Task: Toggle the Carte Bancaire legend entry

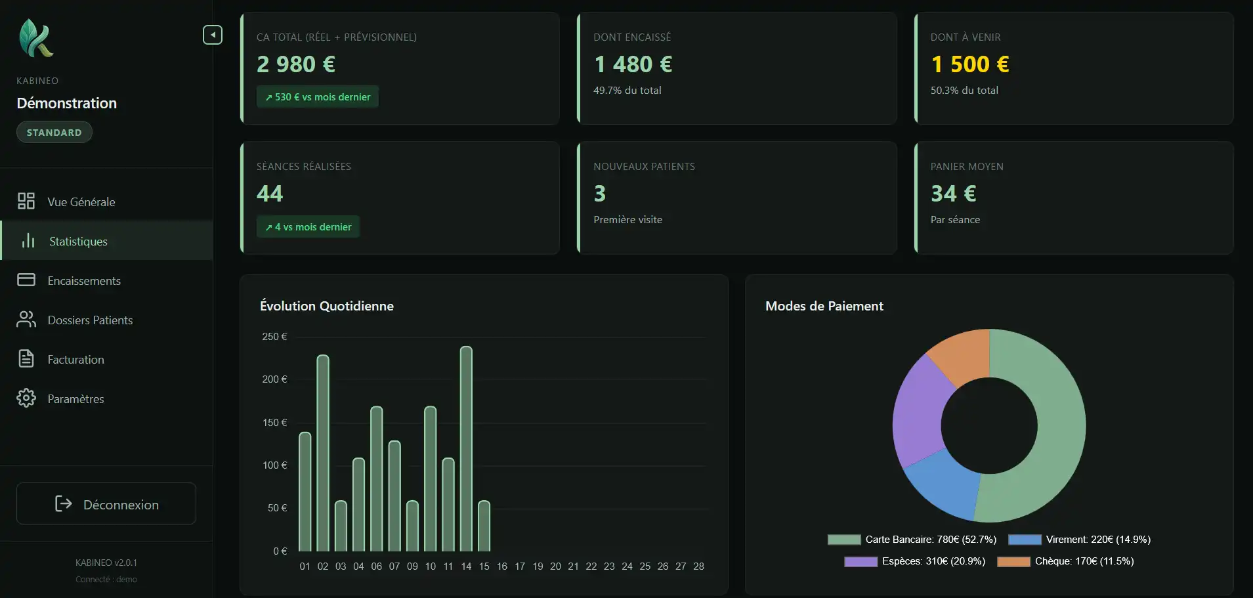Action: 912,540
